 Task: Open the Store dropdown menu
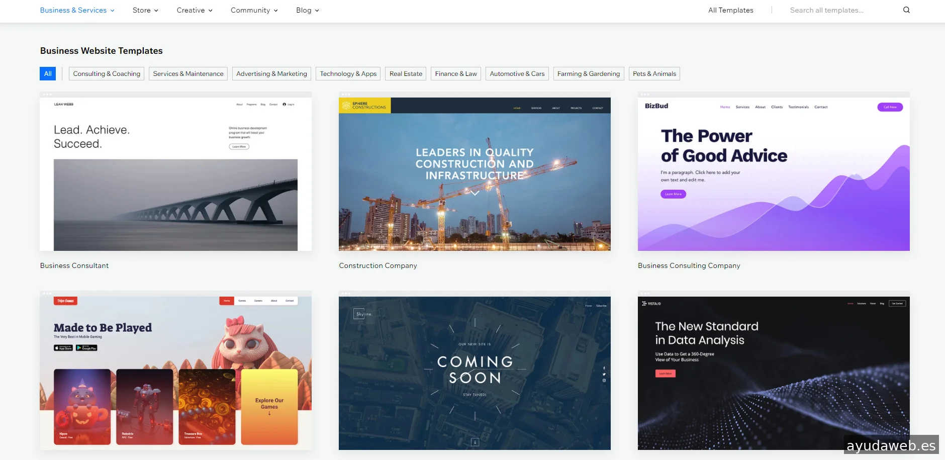click(x=145, y=10)
